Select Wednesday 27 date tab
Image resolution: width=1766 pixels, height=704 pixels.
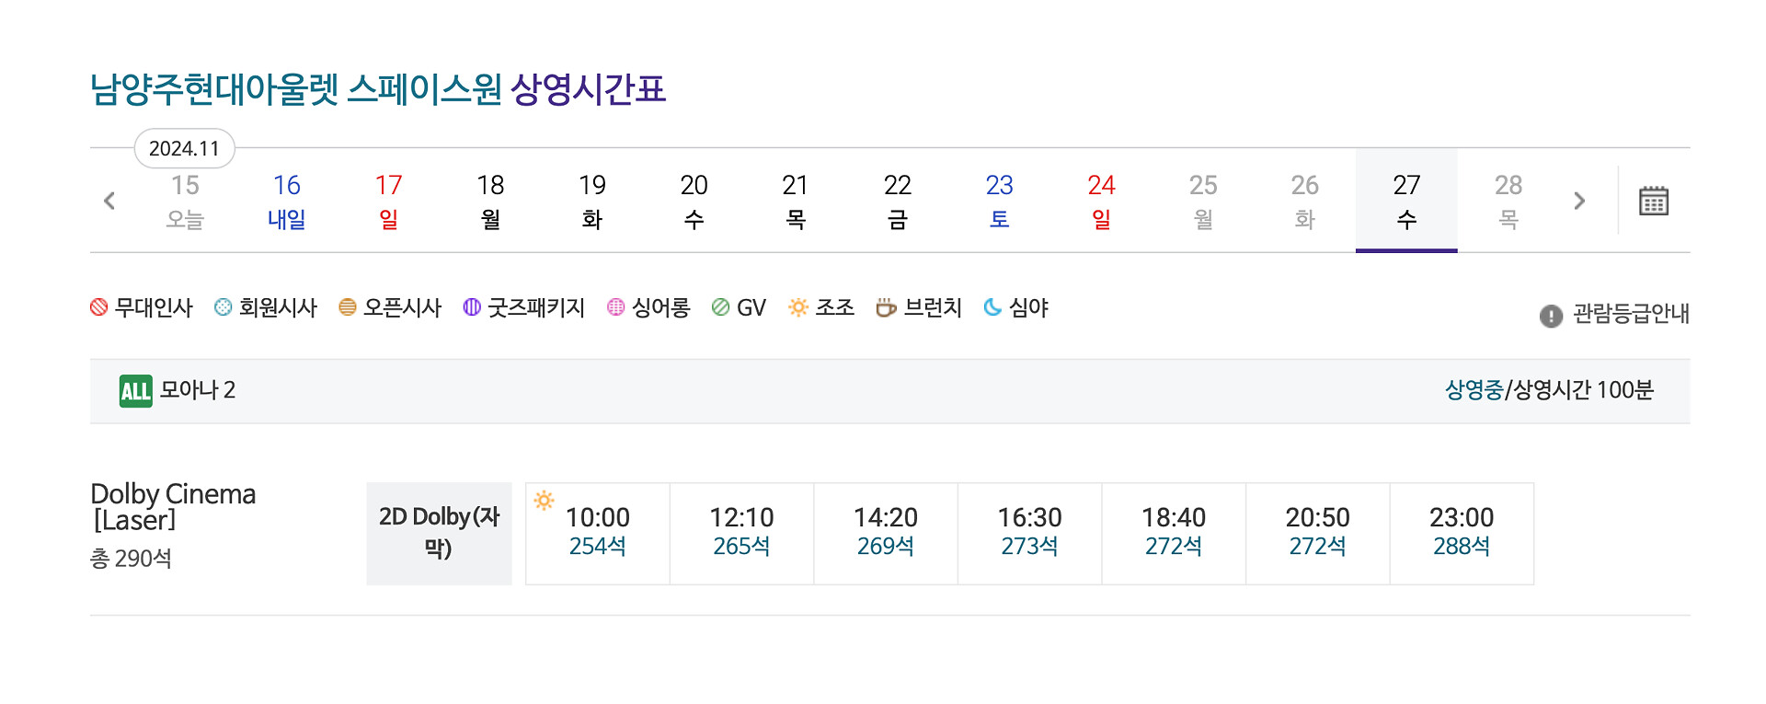coord(1406,201)
